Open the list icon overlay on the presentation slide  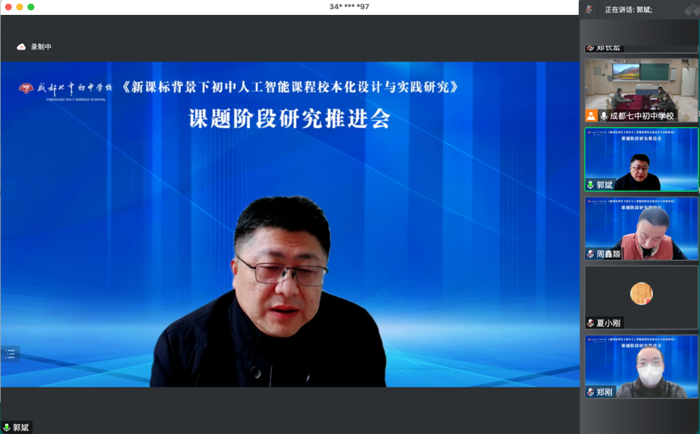(x=10, y=354)
